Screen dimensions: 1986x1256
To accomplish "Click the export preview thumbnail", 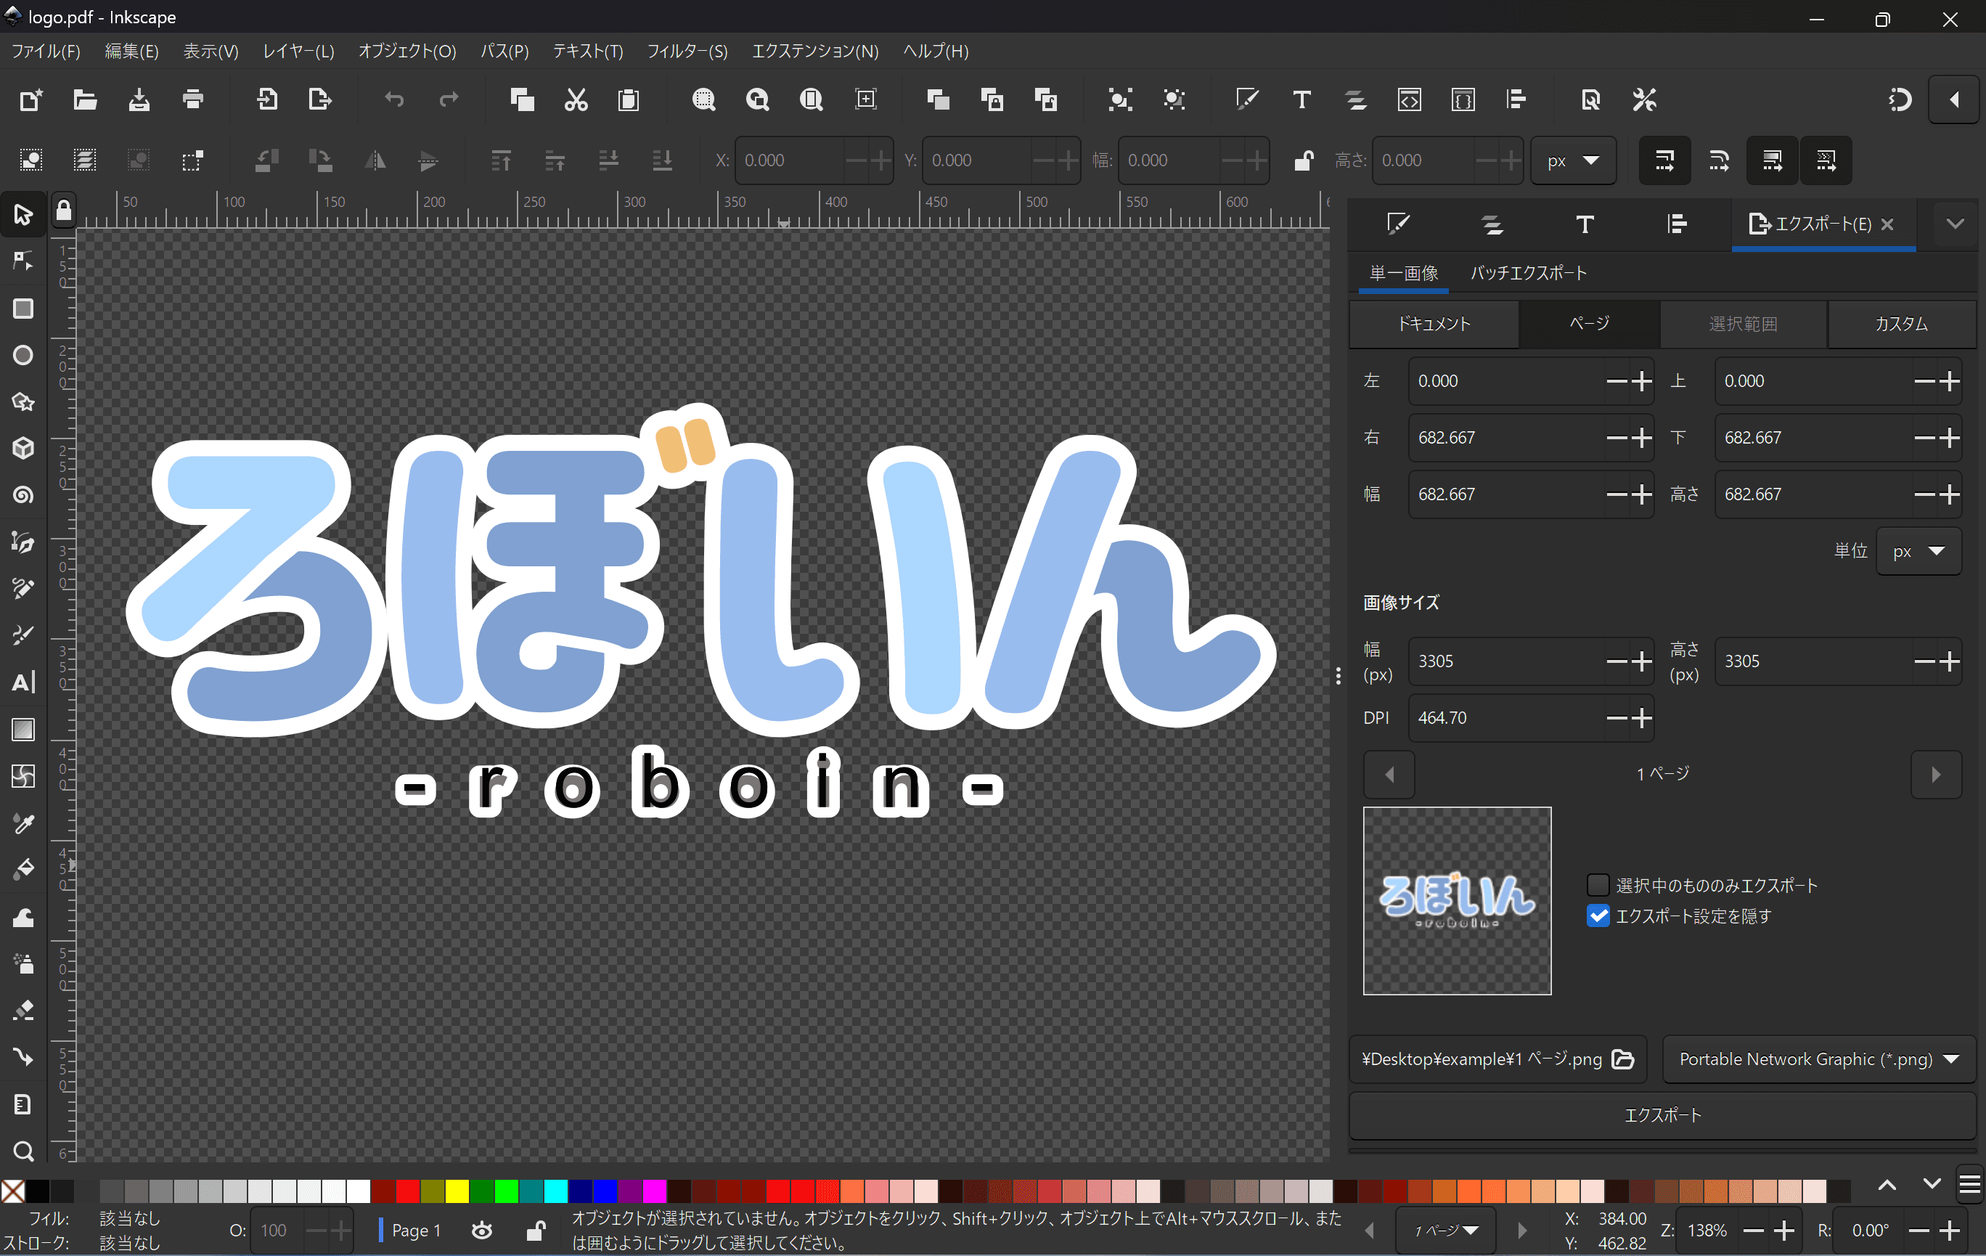I will [1457, 900].
